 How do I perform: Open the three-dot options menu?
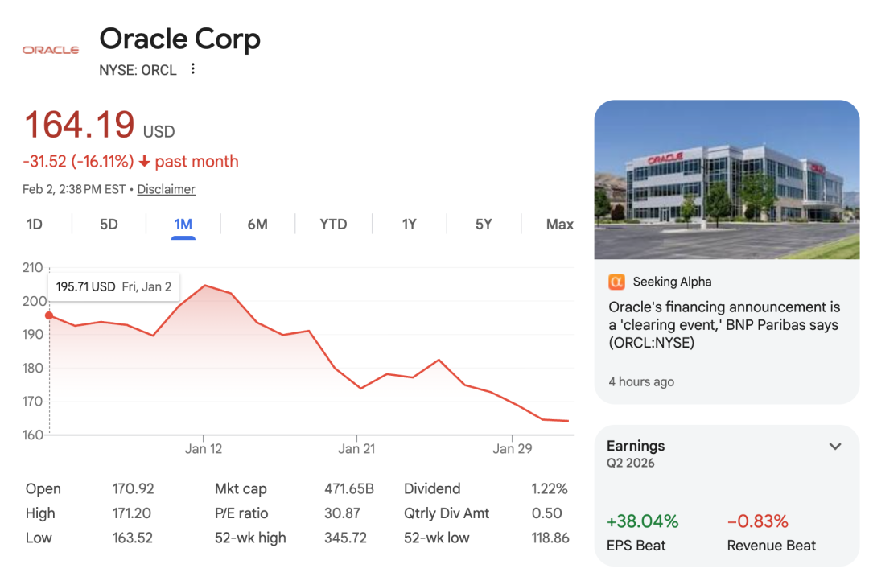[193, 69]
